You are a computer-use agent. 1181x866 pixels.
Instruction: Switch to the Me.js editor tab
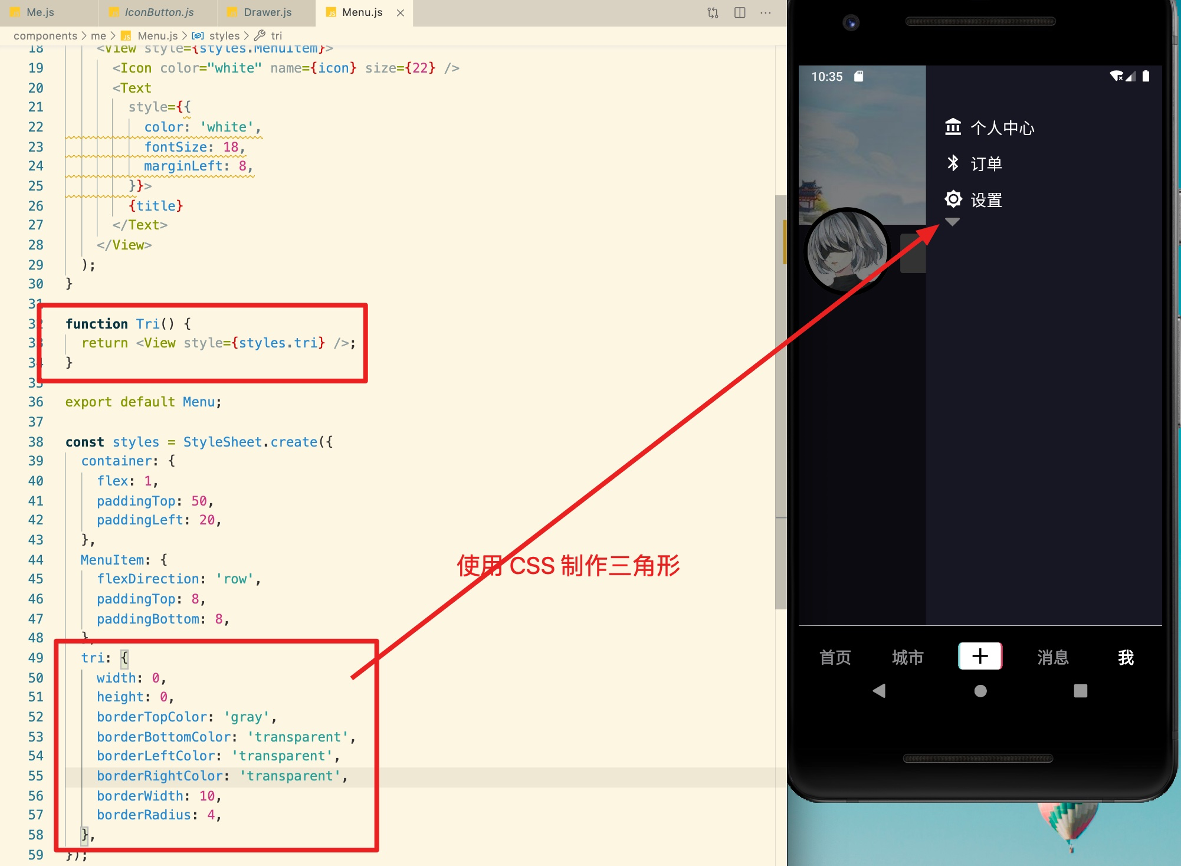40,12
